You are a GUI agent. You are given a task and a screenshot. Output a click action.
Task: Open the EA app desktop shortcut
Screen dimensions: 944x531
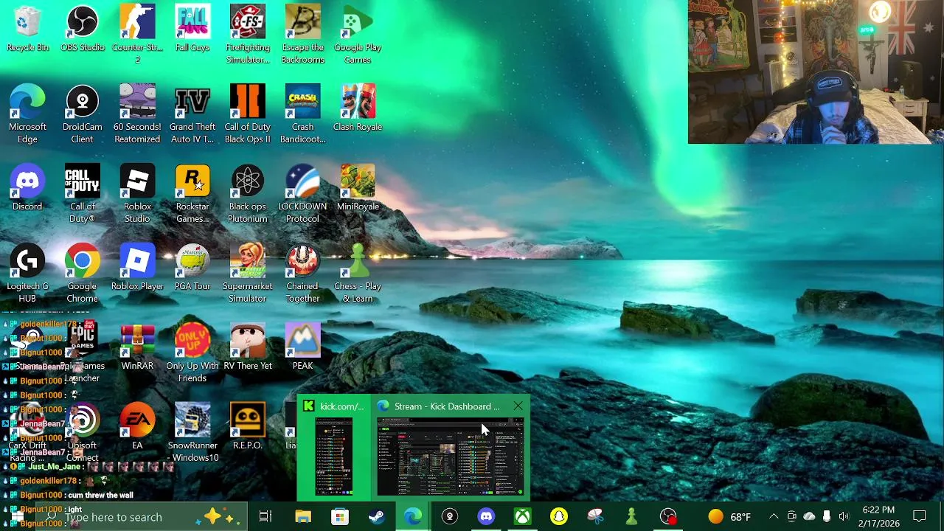[x=137, y=428]
